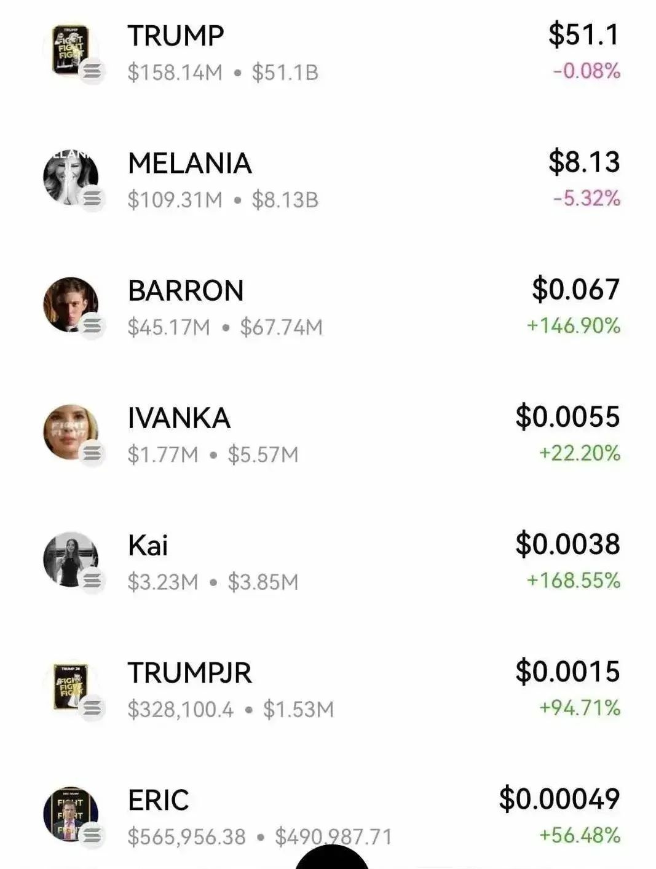
Task: Open the TRUMP token name
Action: click(x=176, y=36)
